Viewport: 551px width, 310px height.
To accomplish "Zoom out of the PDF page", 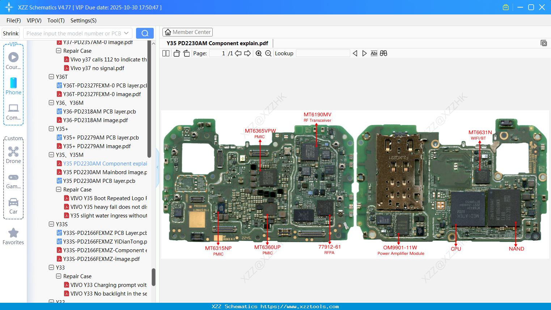I will pos(268,53).
